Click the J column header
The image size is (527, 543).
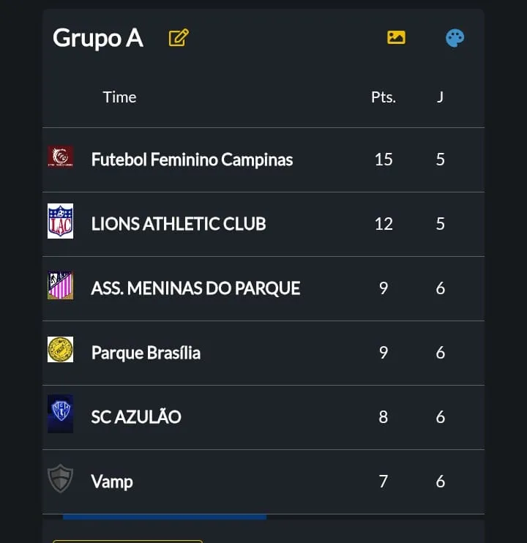[440, 97]
